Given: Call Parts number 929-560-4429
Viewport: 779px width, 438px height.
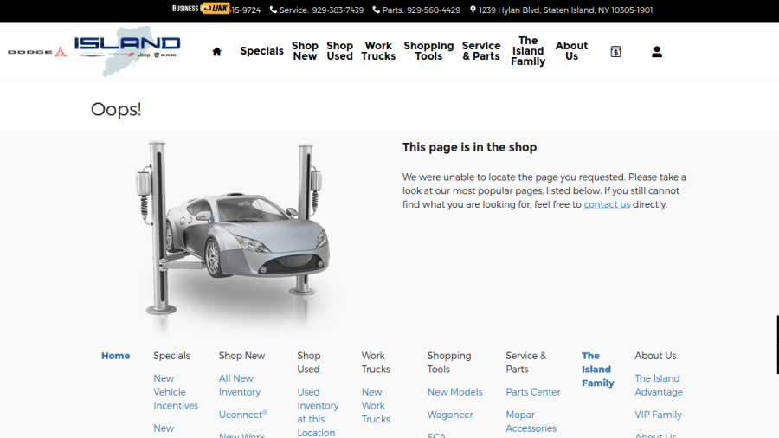Looking at the screenshot, I should click(x=434, y=10).
